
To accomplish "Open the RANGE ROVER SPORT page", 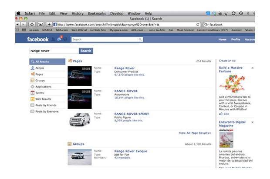I will tap(132, 114).
